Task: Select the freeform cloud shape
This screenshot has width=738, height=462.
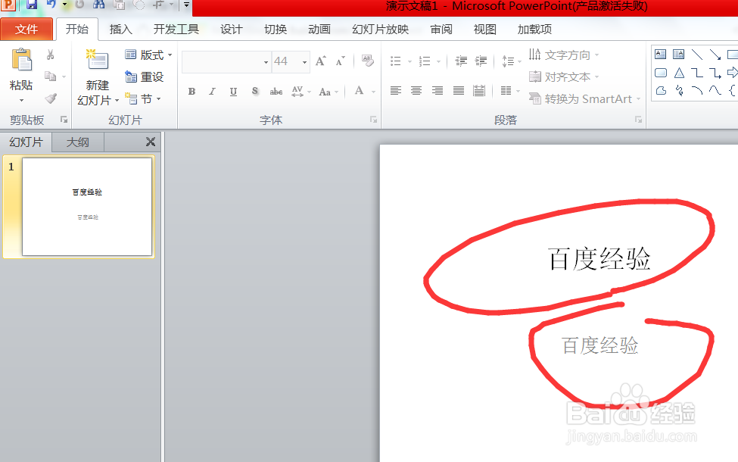Action: pyautogui.click(x=661, y=90)
